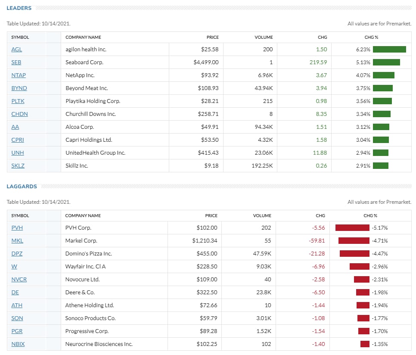The image size is (416, 355).
Task: Open the DE symbol link
Action: pos(15,293)
